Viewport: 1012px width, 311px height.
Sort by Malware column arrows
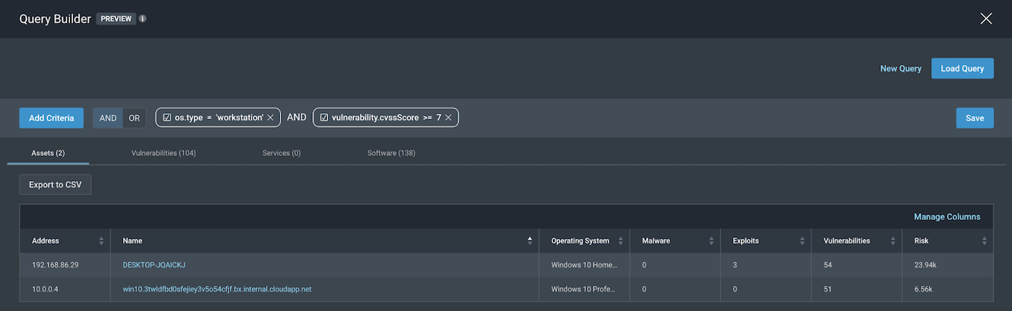[712, 241]
